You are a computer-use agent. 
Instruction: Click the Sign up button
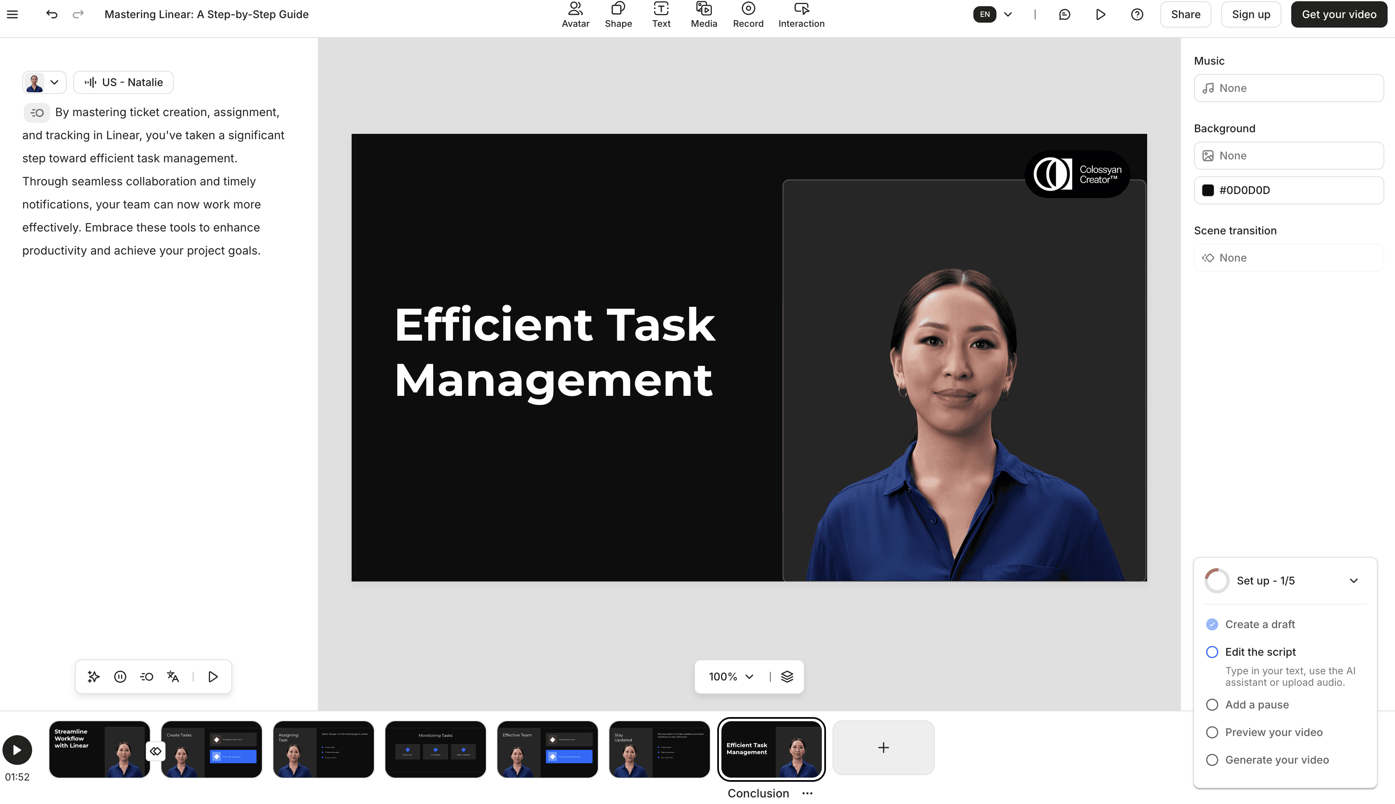(1250, 14)
